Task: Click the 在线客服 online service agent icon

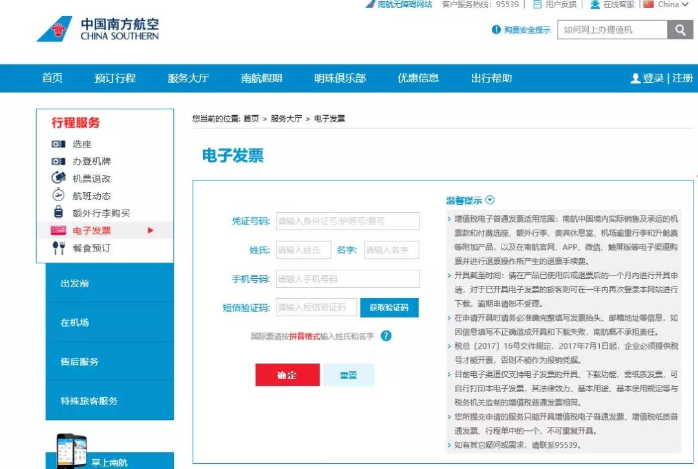Action: [x=595, y=5]
